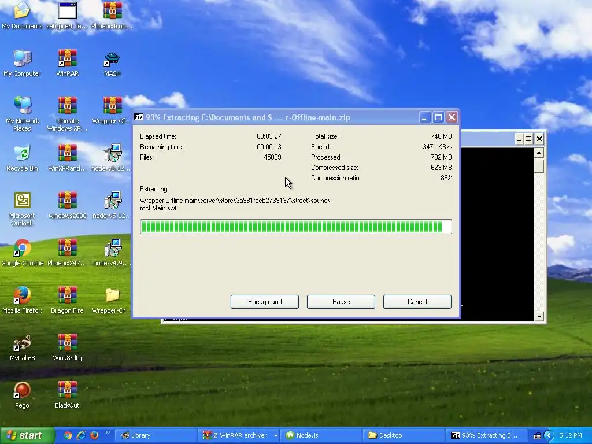Launch Google Chrome from desktop
Viewport: 592px width, 444px height.
(x=23, y=253)
